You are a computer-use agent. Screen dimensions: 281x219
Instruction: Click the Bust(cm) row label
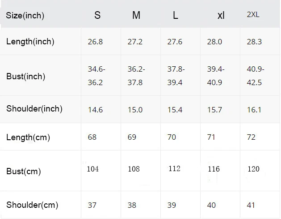coord(24,171)
